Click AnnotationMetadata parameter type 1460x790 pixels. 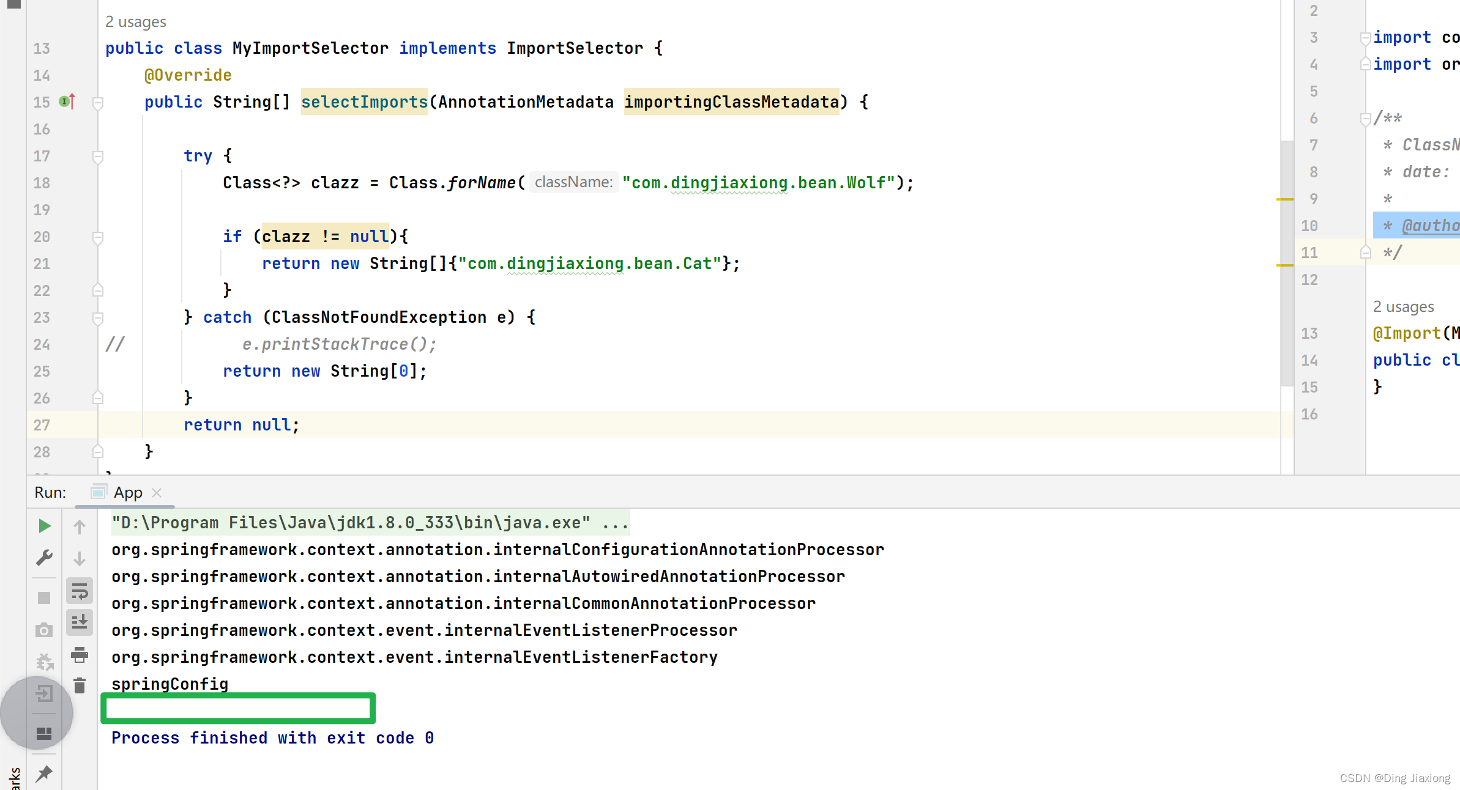(x=526, y=102)
